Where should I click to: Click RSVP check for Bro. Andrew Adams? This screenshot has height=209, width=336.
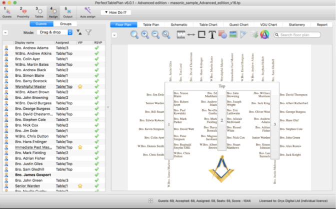click(97, 48)
